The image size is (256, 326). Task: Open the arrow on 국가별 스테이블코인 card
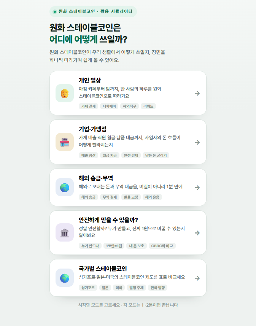[x=197, y=278]
